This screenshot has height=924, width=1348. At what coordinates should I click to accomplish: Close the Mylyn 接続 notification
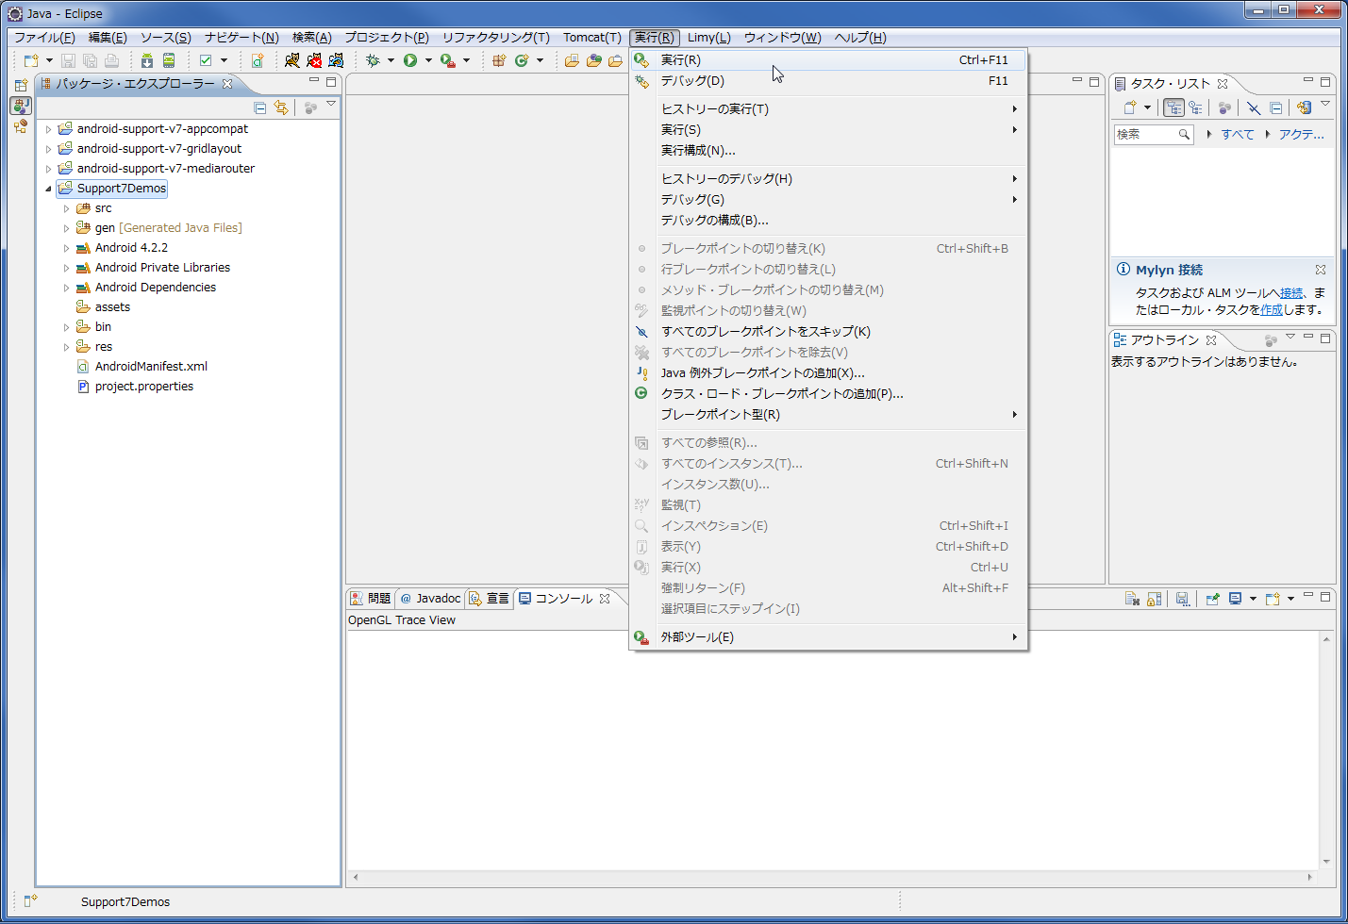click(x=1321, y=270)
